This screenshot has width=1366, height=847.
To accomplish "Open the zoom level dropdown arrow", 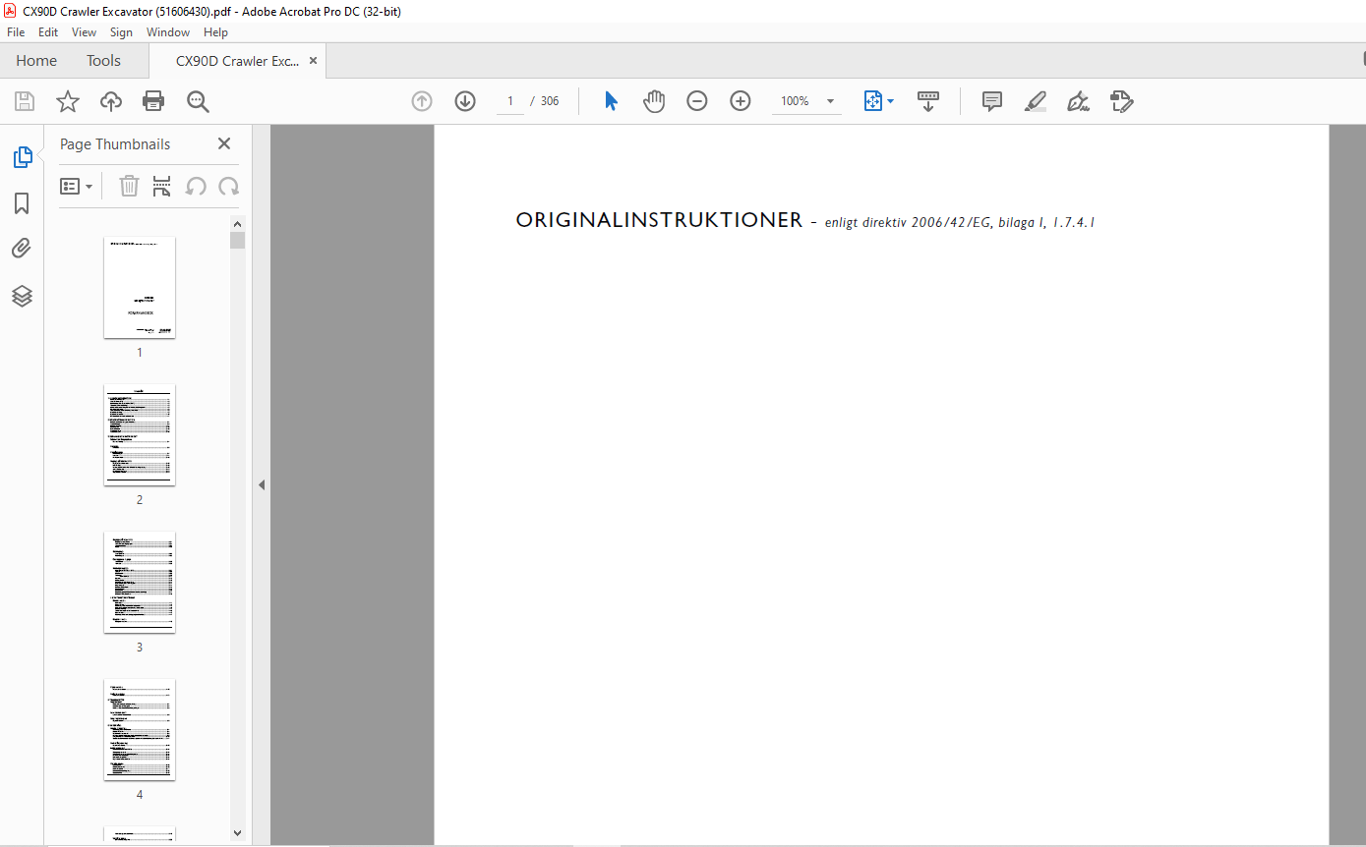I will pos(830,101).
